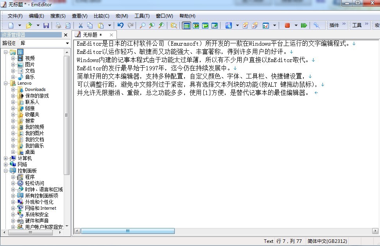Enable Wrap by Page mode
The width and height of the screenshot is (380, 246).
(x=215, y=25)
